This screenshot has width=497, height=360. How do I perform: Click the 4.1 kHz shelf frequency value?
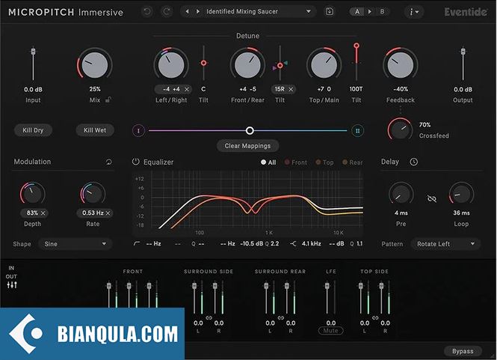tap(311, 244)
